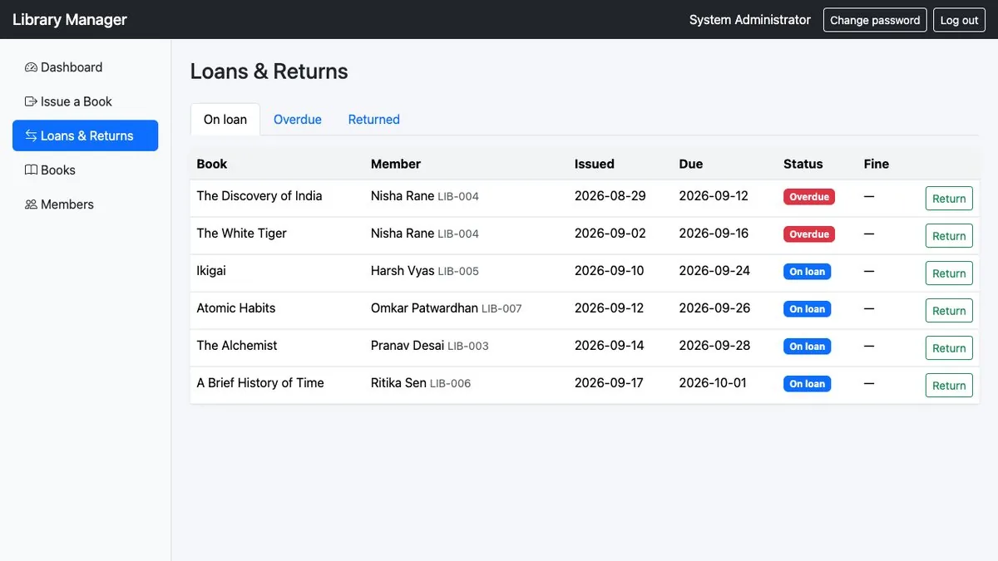Click On loan badge for The Alchemist
The height and width of the screenshot is (561, 998).
click(807, 347)
